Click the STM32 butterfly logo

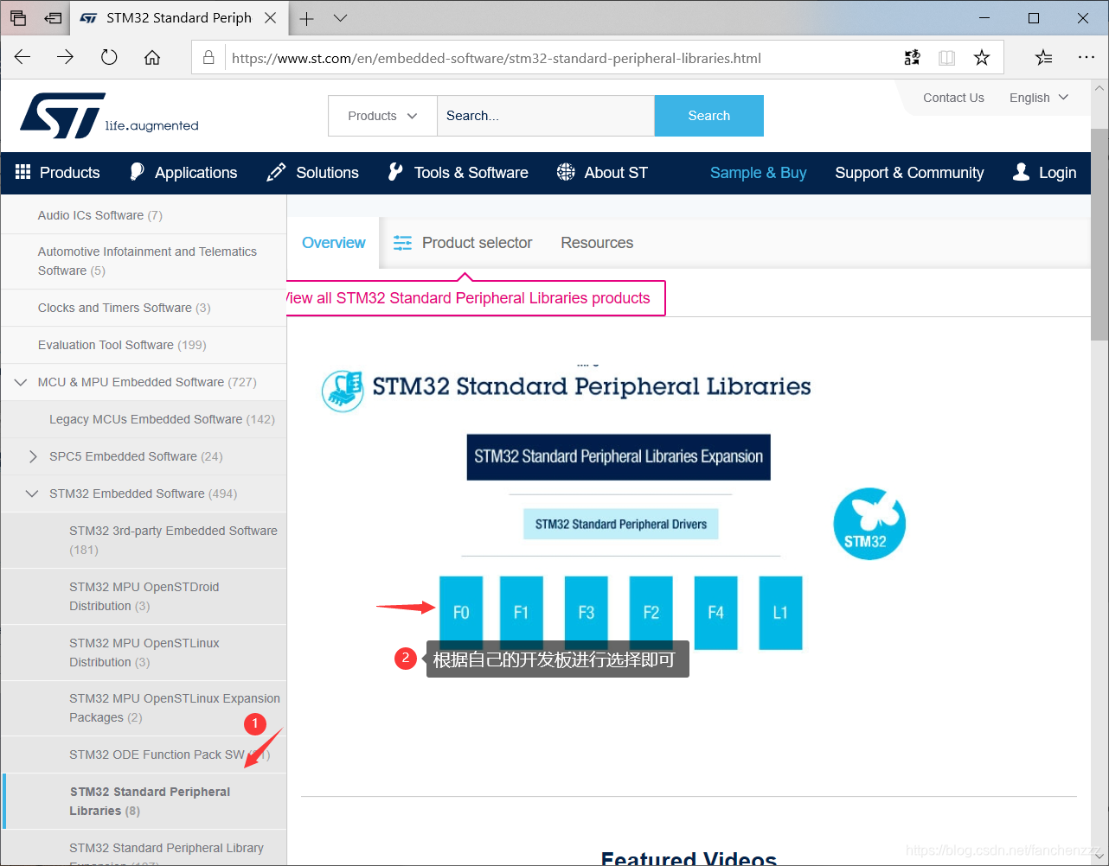[x=869, y=524]
